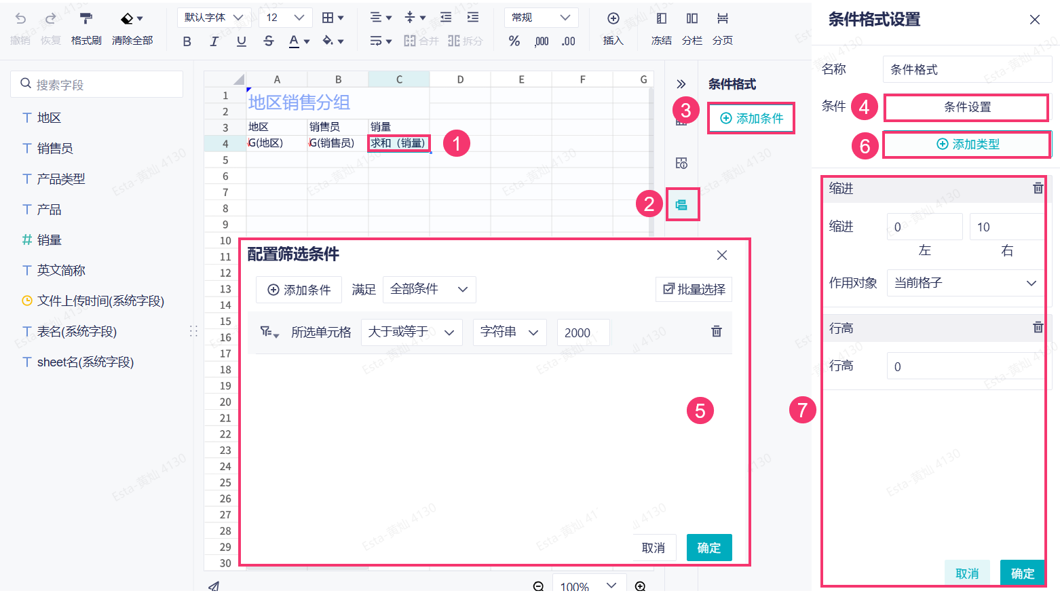The height and width of the screenshot is (593, 1060).
Task: Open the font family dropdown 默认字体
Action: tap(214, 18)
